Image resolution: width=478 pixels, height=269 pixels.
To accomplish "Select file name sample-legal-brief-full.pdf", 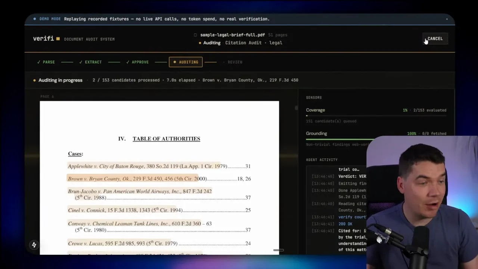I will (232, 35).
